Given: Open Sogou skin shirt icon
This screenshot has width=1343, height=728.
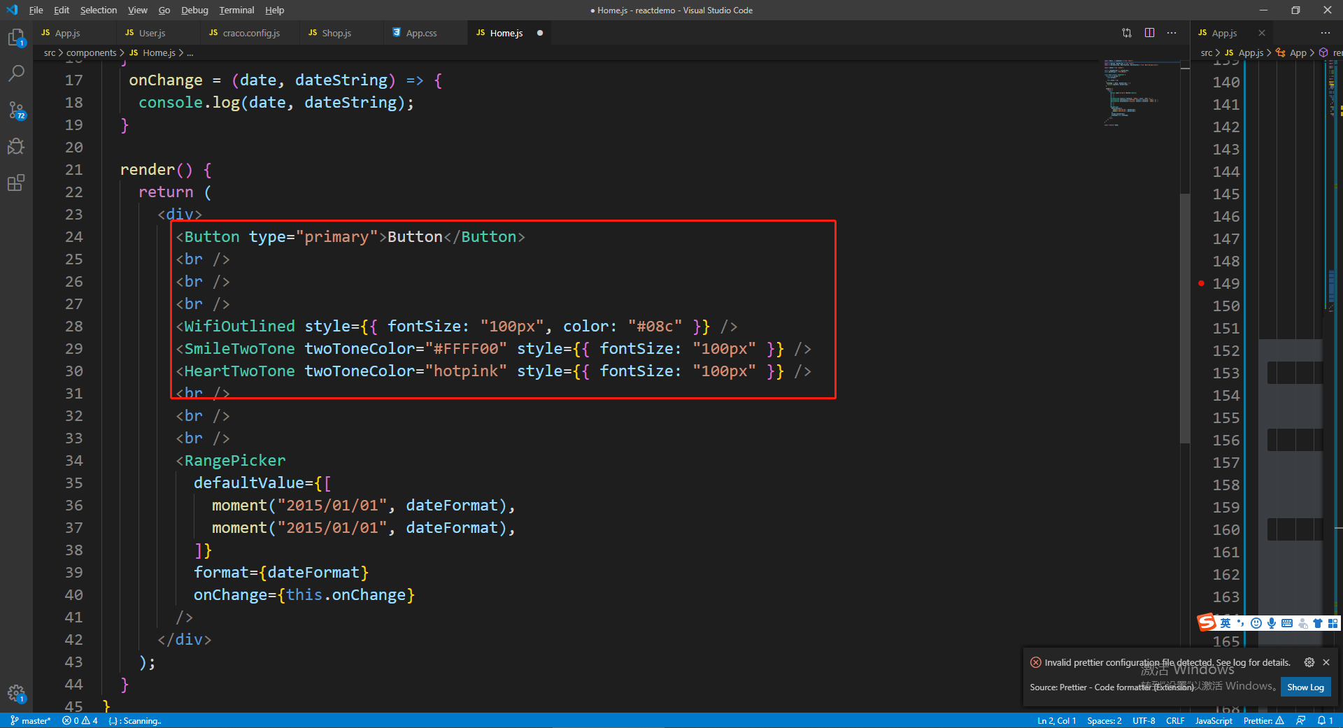Looking at the screenshot, I should point(1318,623).
